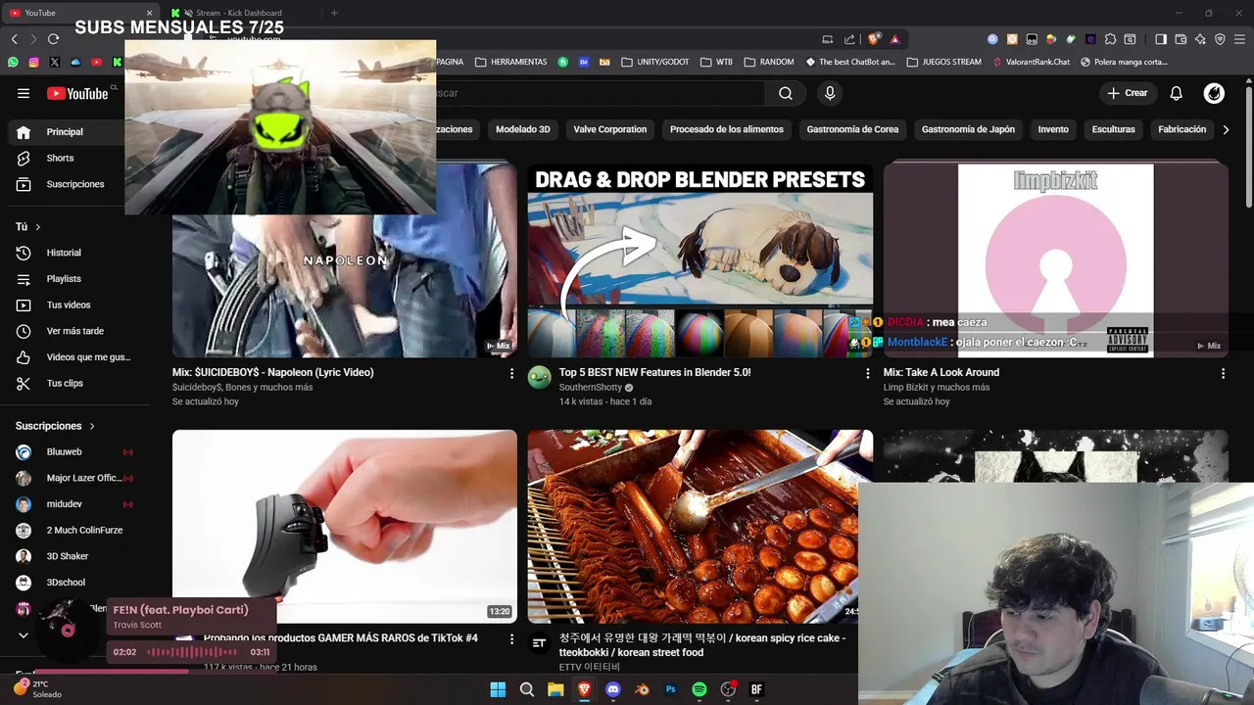Open the 3D Shaker channel

click(x=69, y=556)
